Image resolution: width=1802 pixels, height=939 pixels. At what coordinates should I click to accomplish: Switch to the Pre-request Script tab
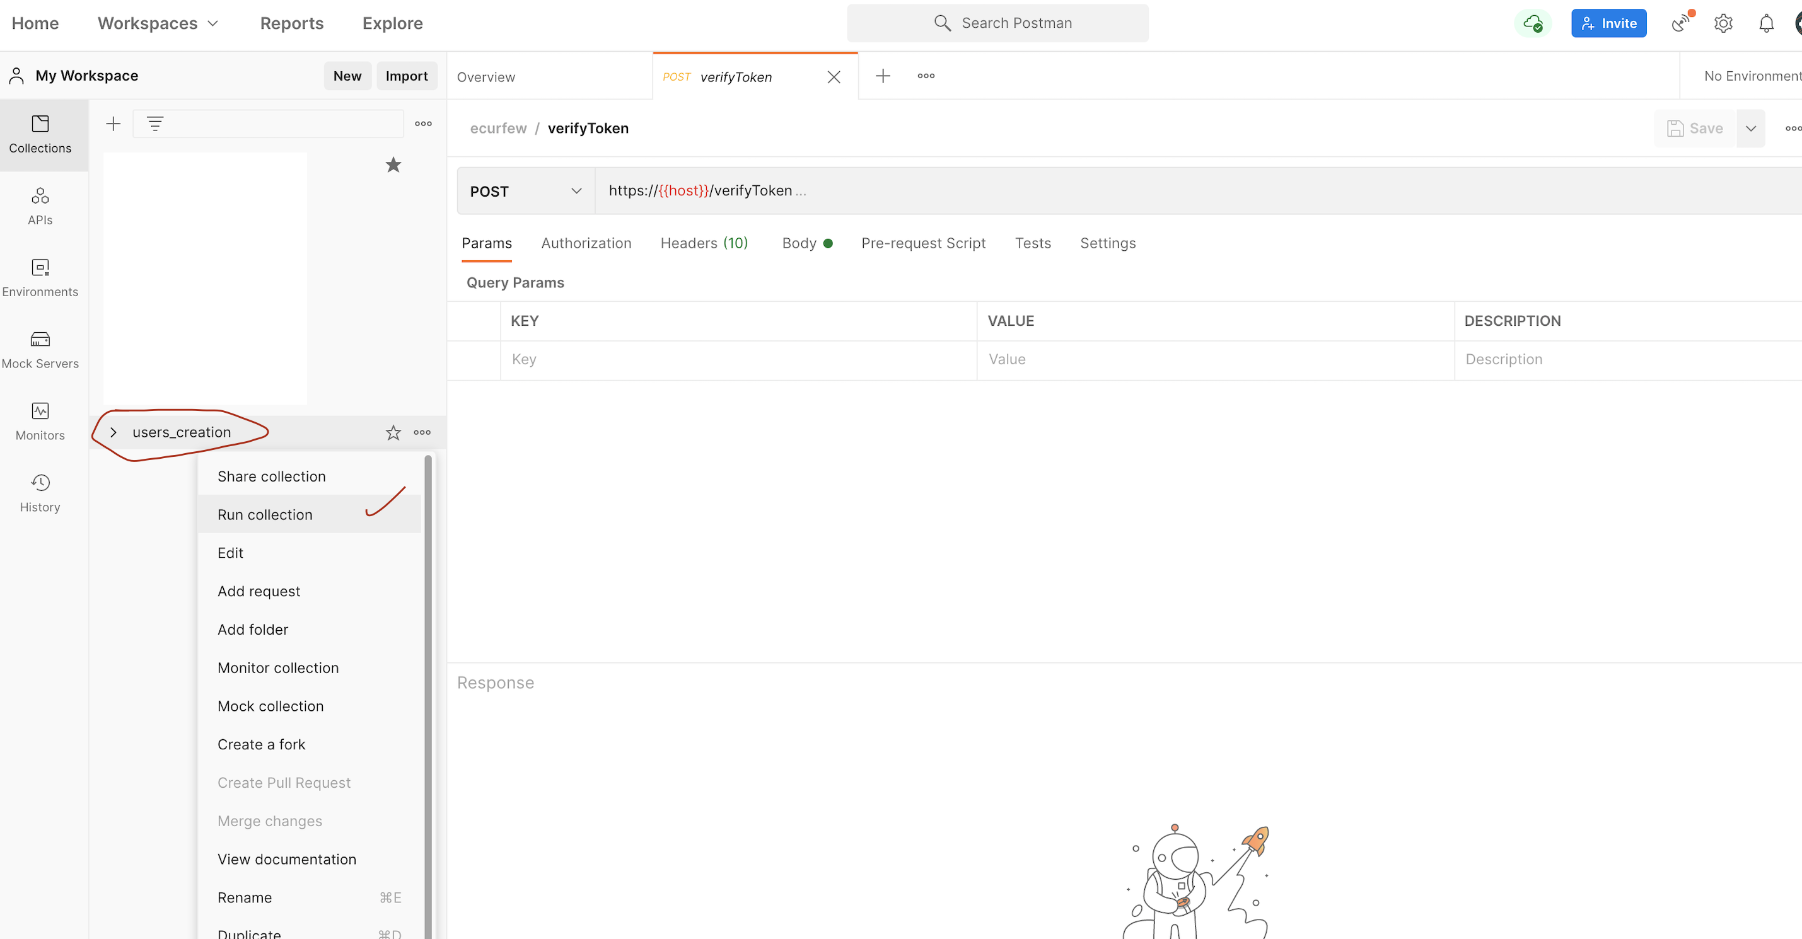924,243
